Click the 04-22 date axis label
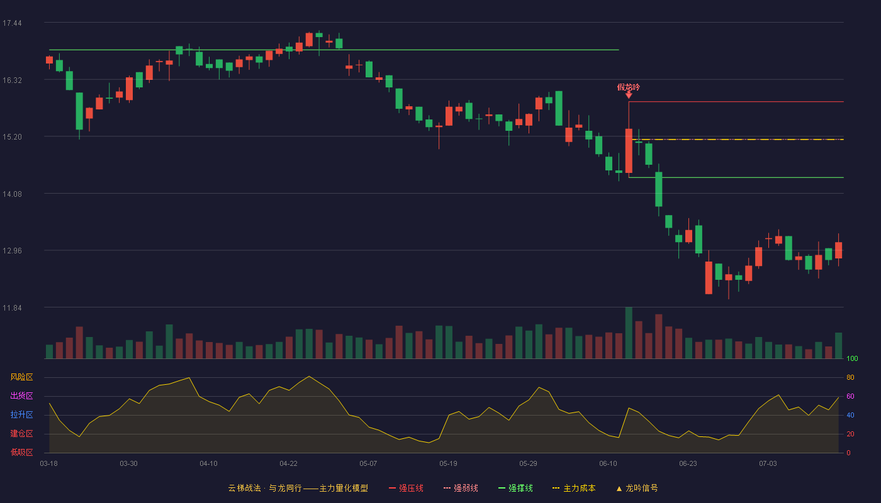This screenshot has width=881, height=503. point(288,463)
